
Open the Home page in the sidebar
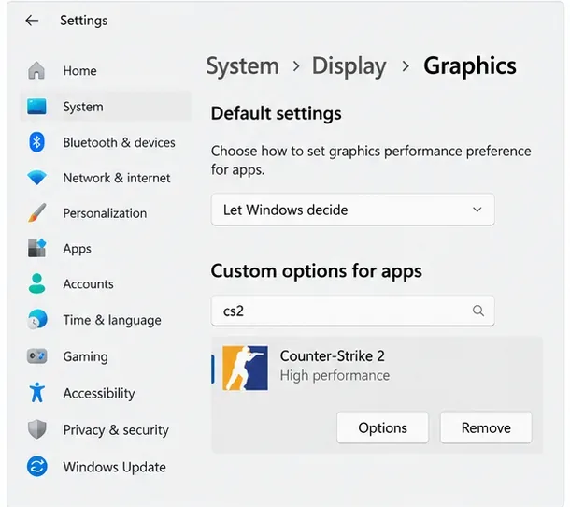(x=106, y=70)
